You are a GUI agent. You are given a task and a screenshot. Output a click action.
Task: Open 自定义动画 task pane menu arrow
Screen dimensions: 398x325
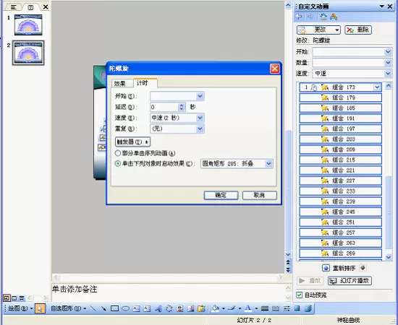[x=382, y=6]
